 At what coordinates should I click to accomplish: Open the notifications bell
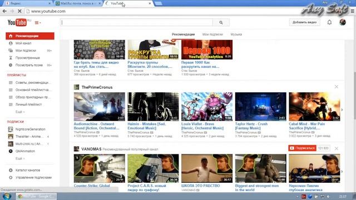pos(329,22)
